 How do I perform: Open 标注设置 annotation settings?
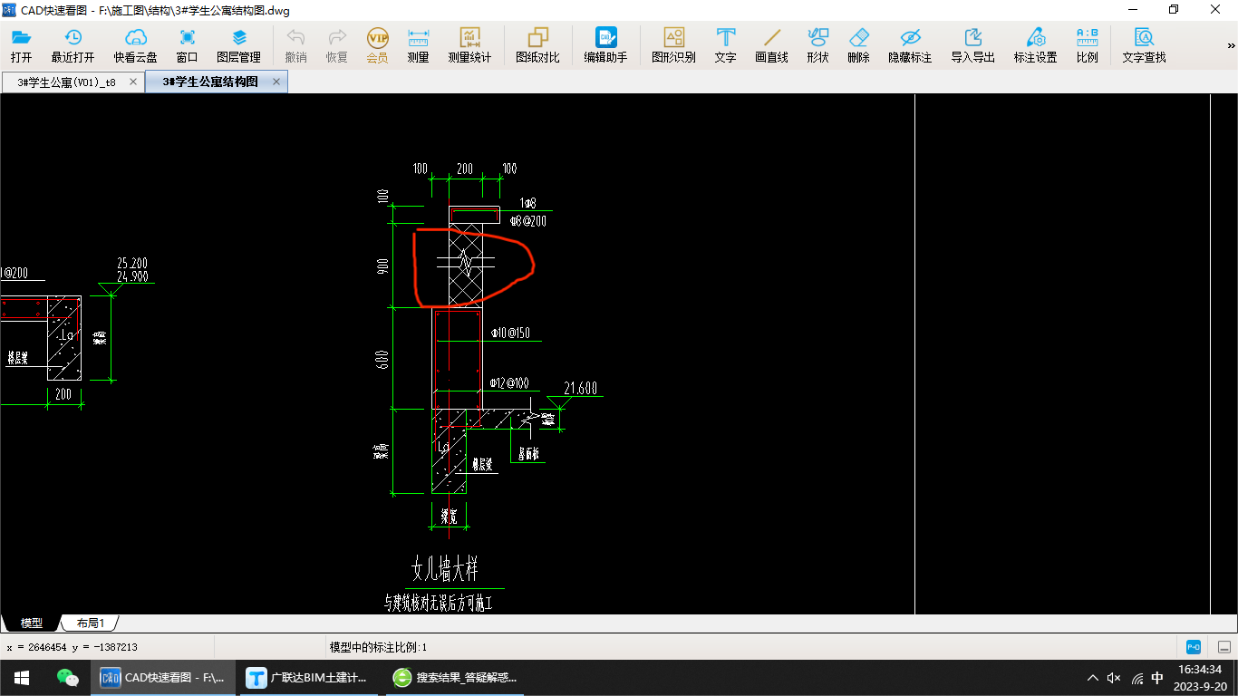[x=1035, y=45]
